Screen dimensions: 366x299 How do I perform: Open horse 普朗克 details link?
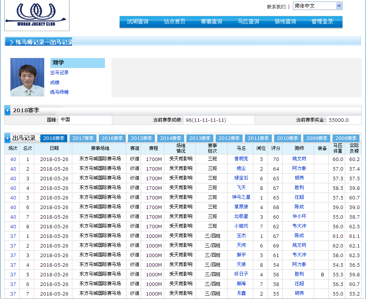tap(241, 159)
